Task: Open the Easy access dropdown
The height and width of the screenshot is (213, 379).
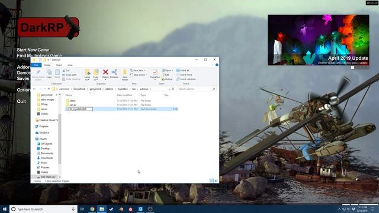Action: click(x=138, y=75)
